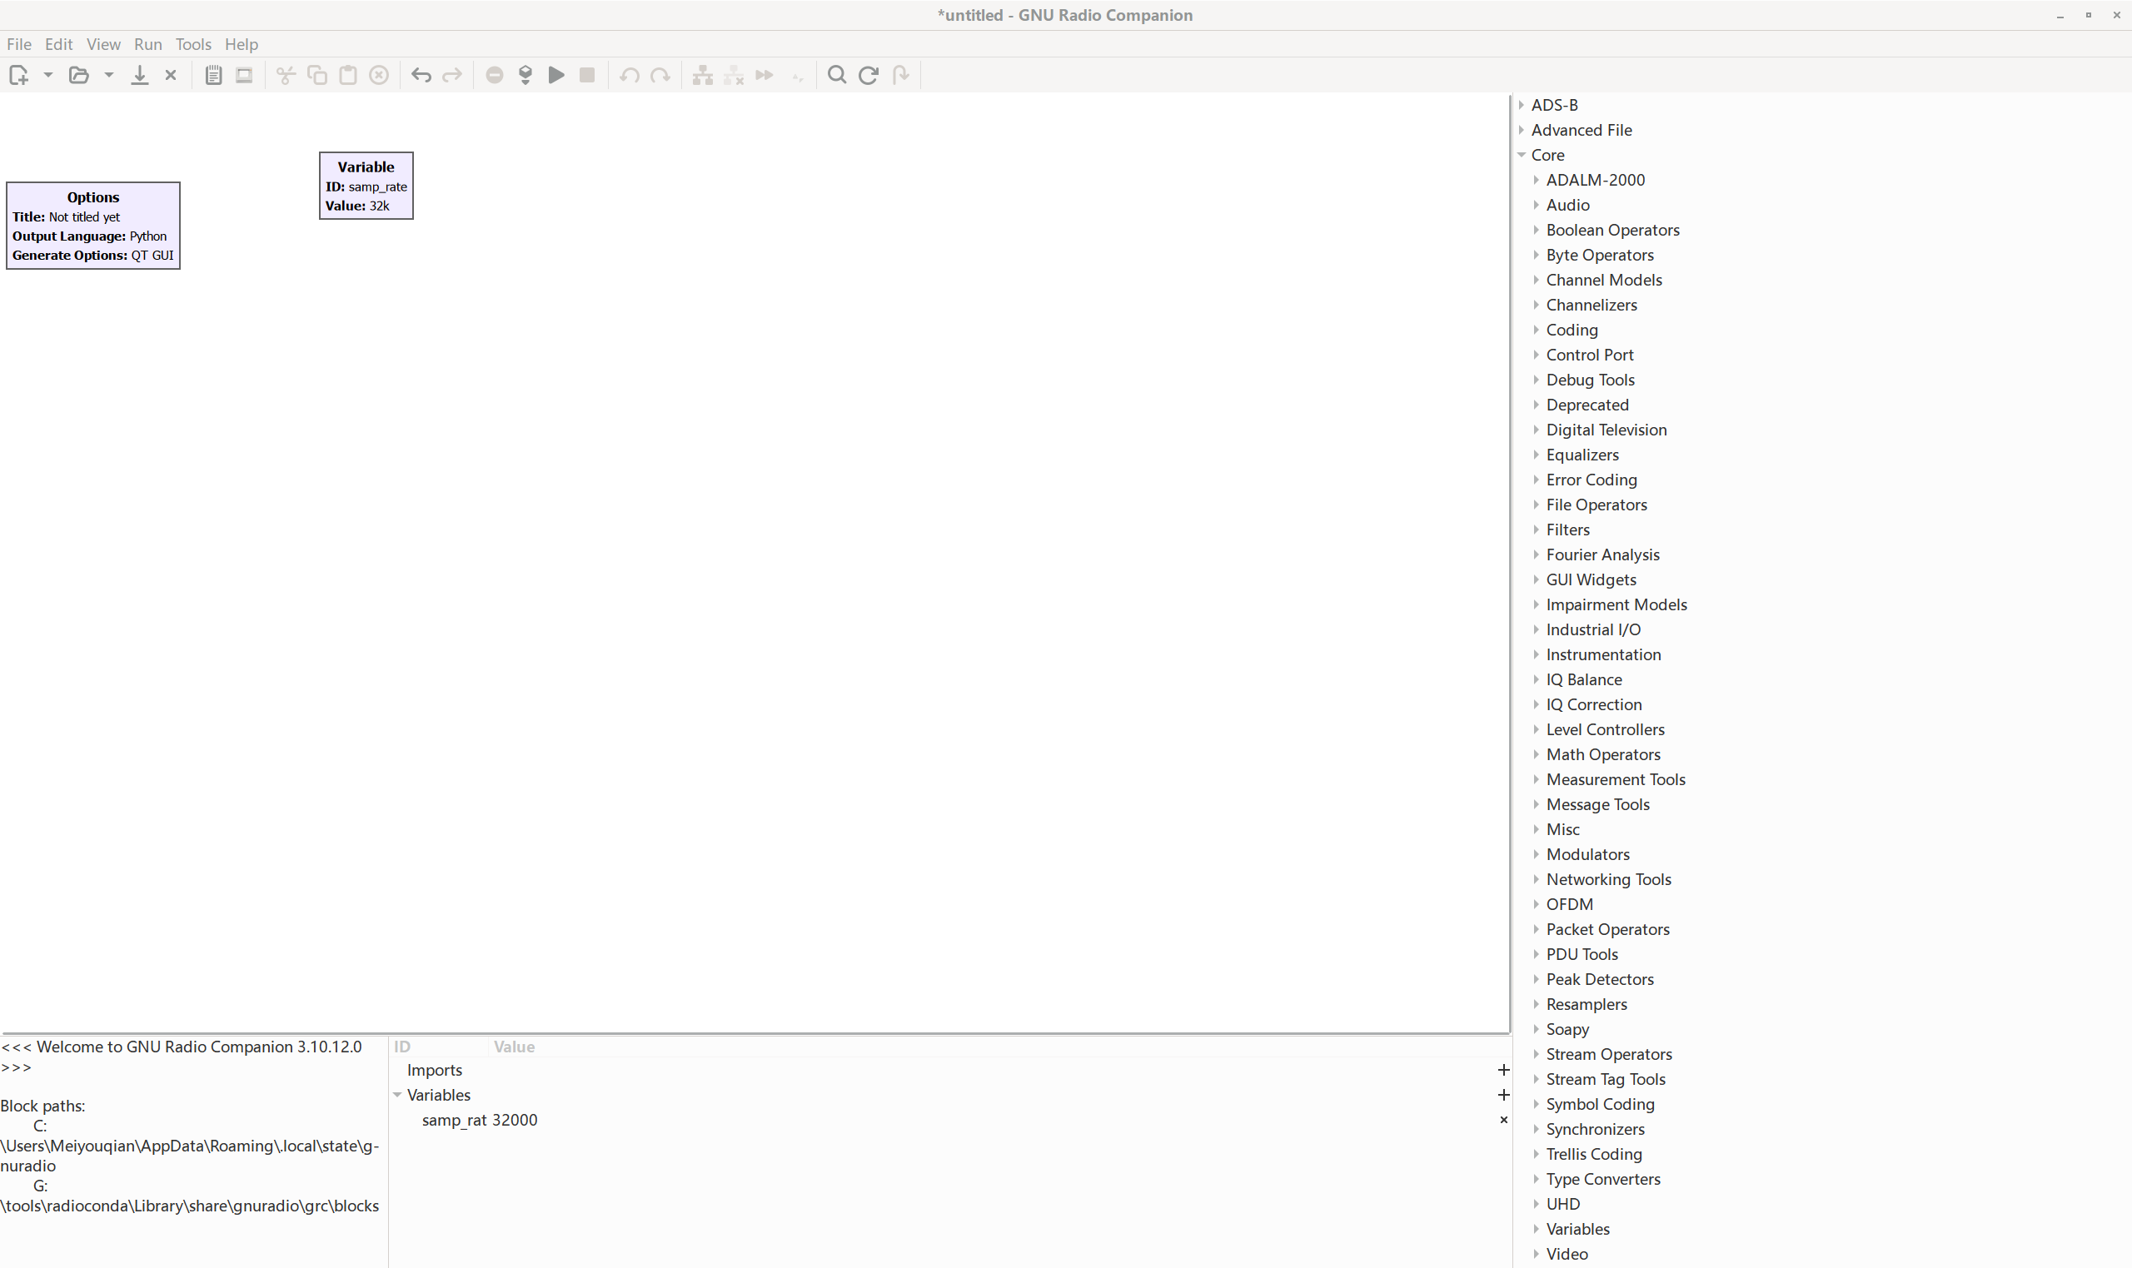Click the undo arrow icon

(421, 75)
